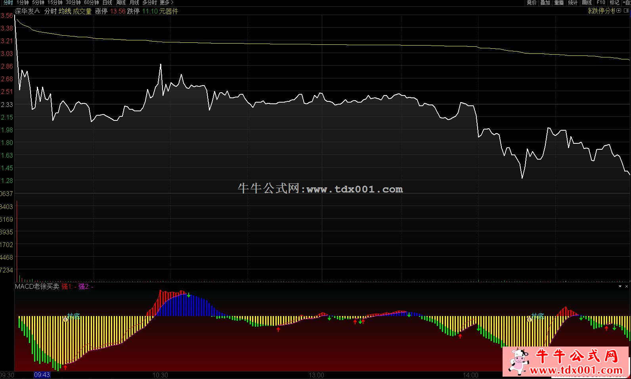Open F10 company information
The height and width of the screenshot is (379, 631).
click(x=601, y=3)
